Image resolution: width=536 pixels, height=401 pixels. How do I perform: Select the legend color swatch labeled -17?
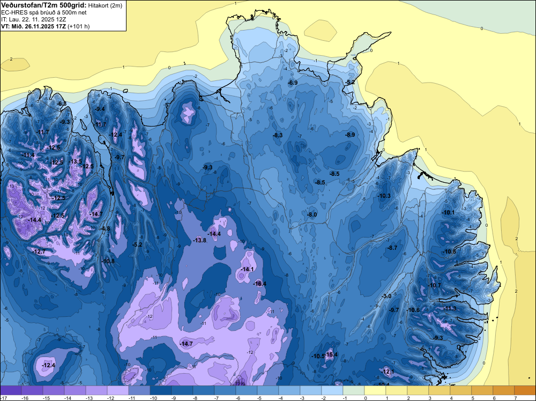(x=11, y=390)
